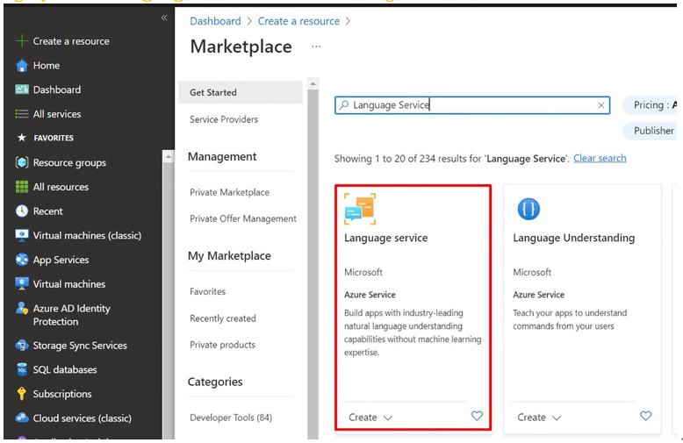Select Developer Tools (84) category
Image resolution: width=683 pixels, height=443 pixels.
pyautogui.click(x=231, y=418)
